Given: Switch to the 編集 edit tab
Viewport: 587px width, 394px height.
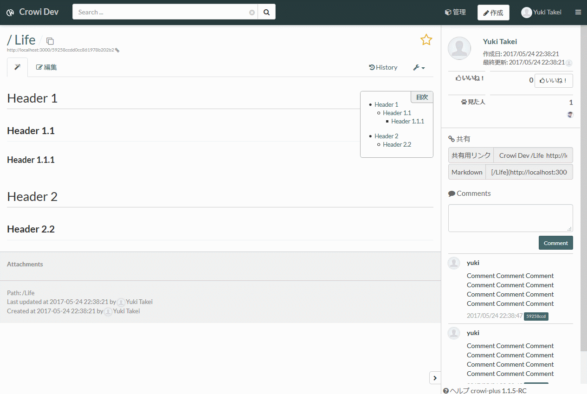Looking at the screenshot, I should tap(47, 67).
